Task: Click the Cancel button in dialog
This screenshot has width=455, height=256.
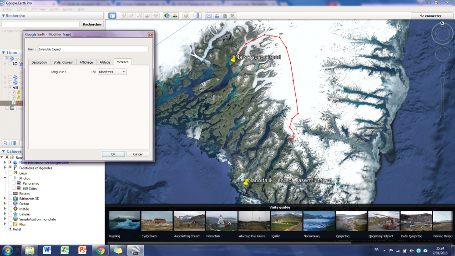Action: 137,154
